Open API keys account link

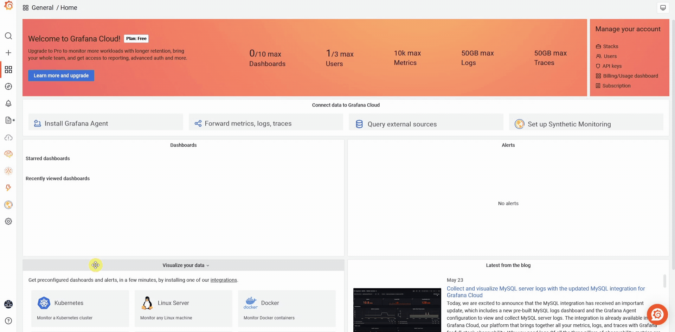[x=612, y=66]
